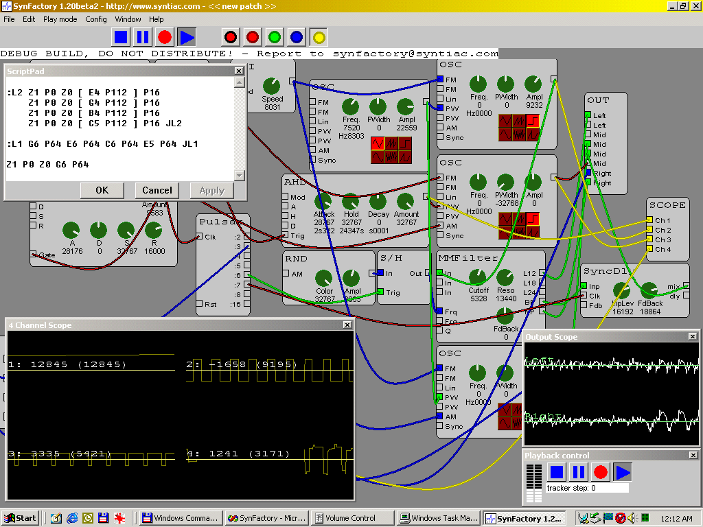Click the ScriptPad scrollbar down arrow
This screenshot has height=527, width=703.
[240, 176]
